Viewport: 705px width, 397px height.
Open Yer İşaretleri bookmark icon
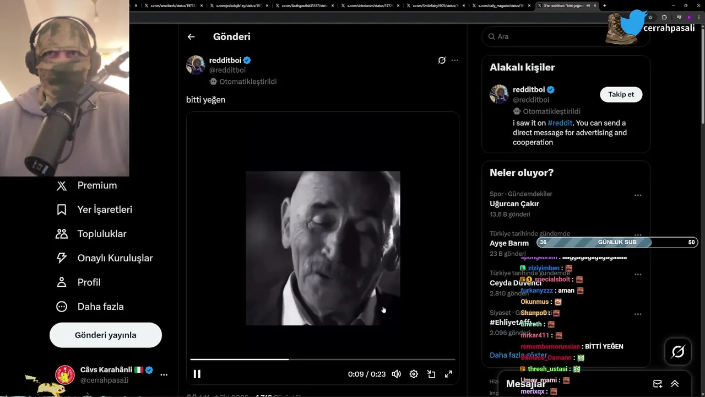[x=62, y=210]
